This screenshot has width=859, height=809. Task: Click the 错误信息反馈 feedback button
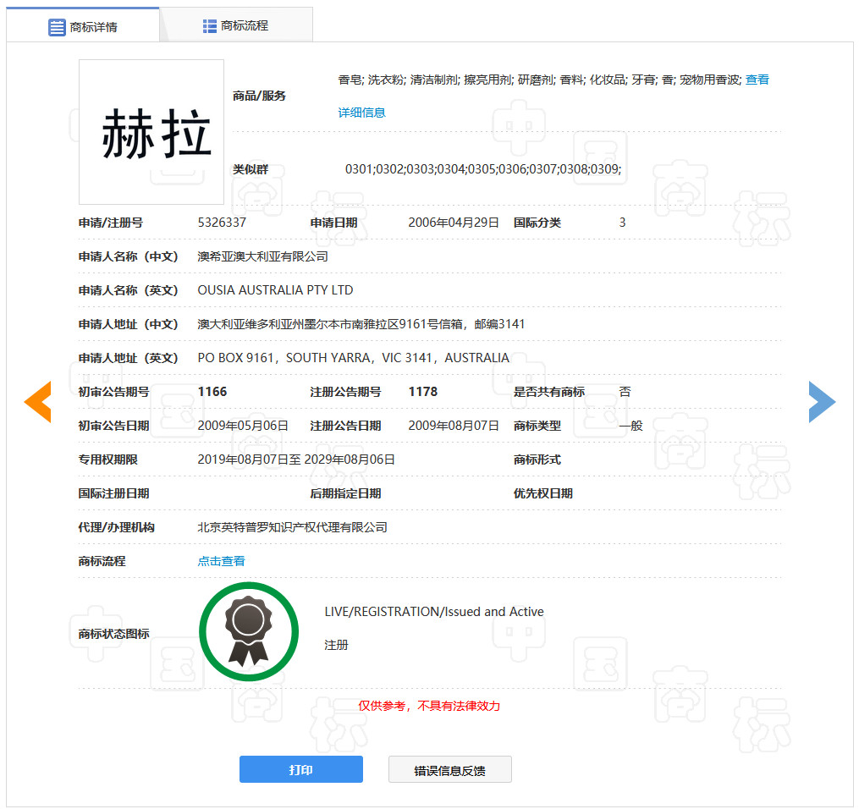(449, 769)
